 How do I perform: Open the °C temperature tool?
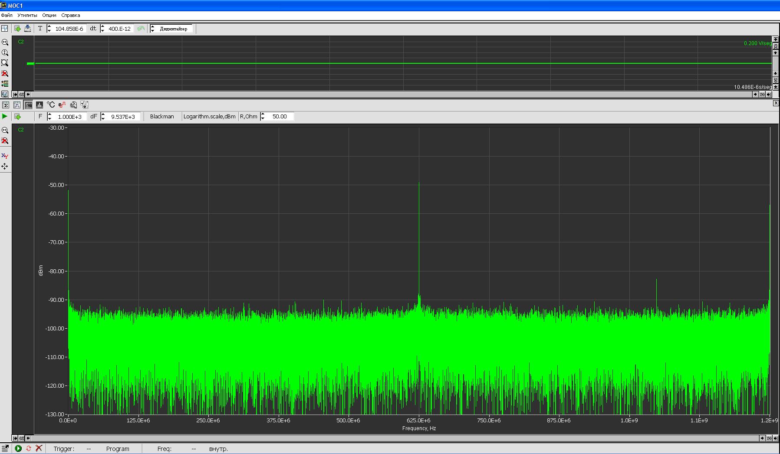click(51, 105)
